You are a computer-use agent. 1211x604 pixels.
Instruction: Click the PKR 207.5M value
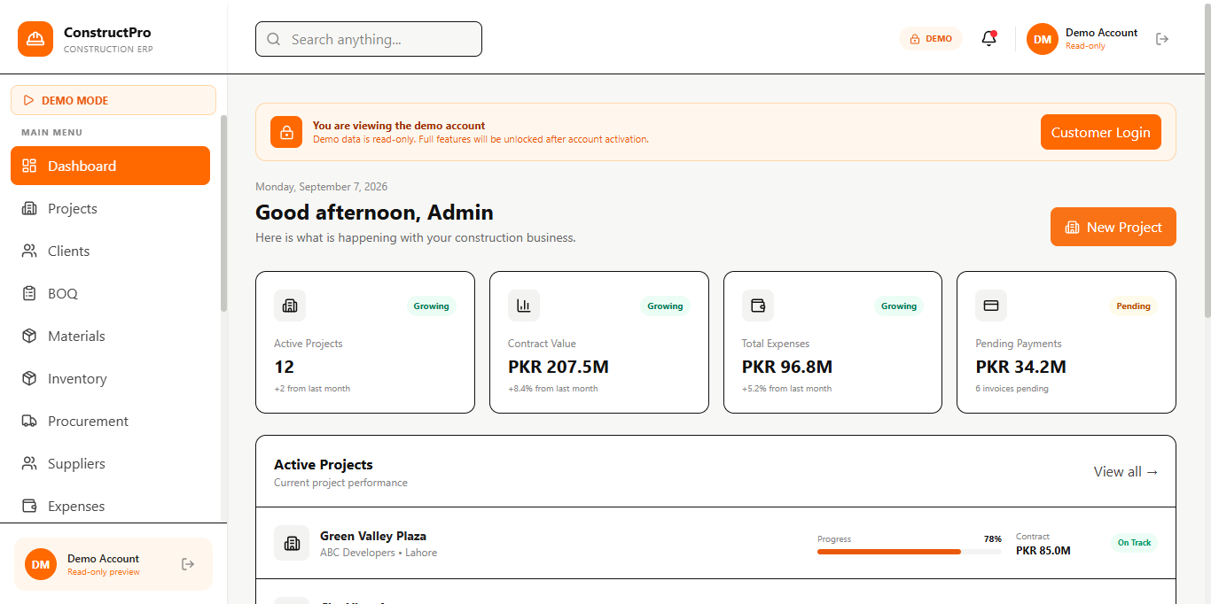(x=559, y=367)
